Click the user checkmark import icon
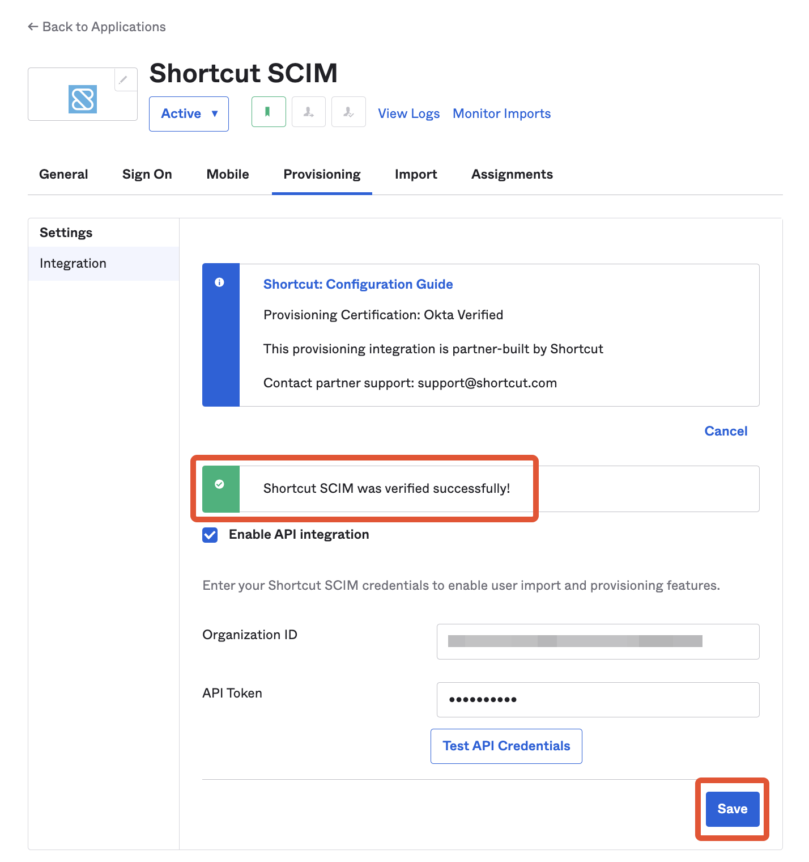The height and width of the screenshot is (862, 809). click(x=348, y=112)
